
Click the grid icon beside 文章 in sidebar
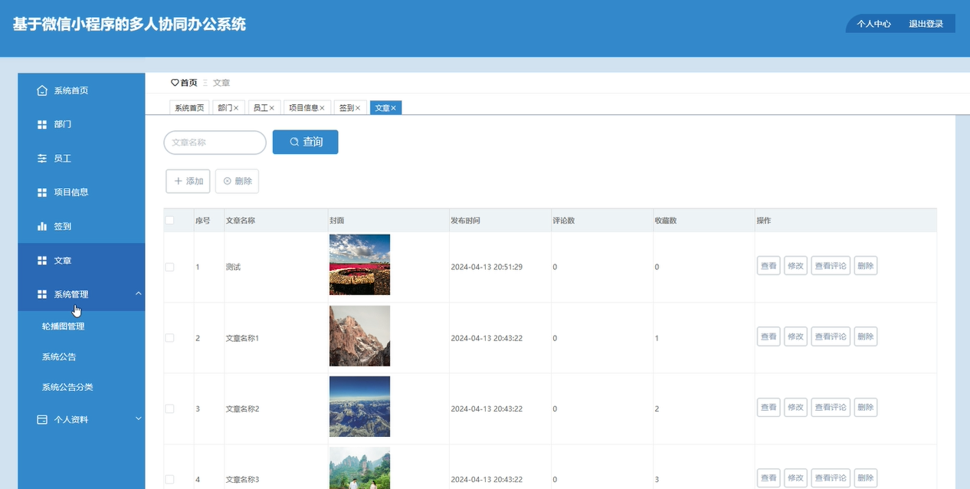click(42, 261)
